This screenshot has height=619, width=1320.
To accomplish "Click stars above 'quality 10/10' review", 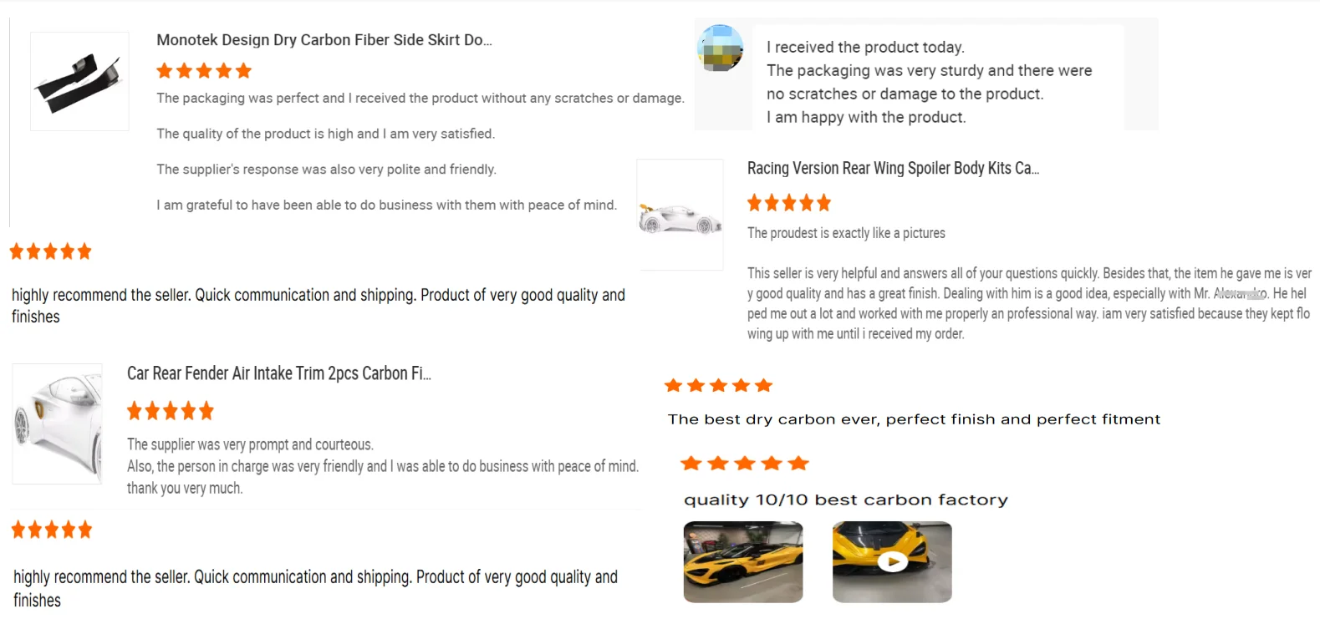I will pyautogui.click(x=744, y=464).
